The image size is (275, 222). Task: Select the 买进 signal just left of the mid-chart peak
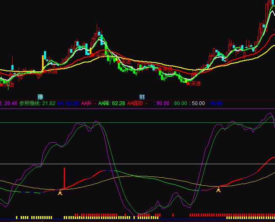(97, 54)
